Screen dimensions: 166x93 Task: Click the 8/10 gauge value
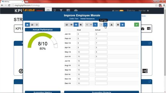point(43,44)
